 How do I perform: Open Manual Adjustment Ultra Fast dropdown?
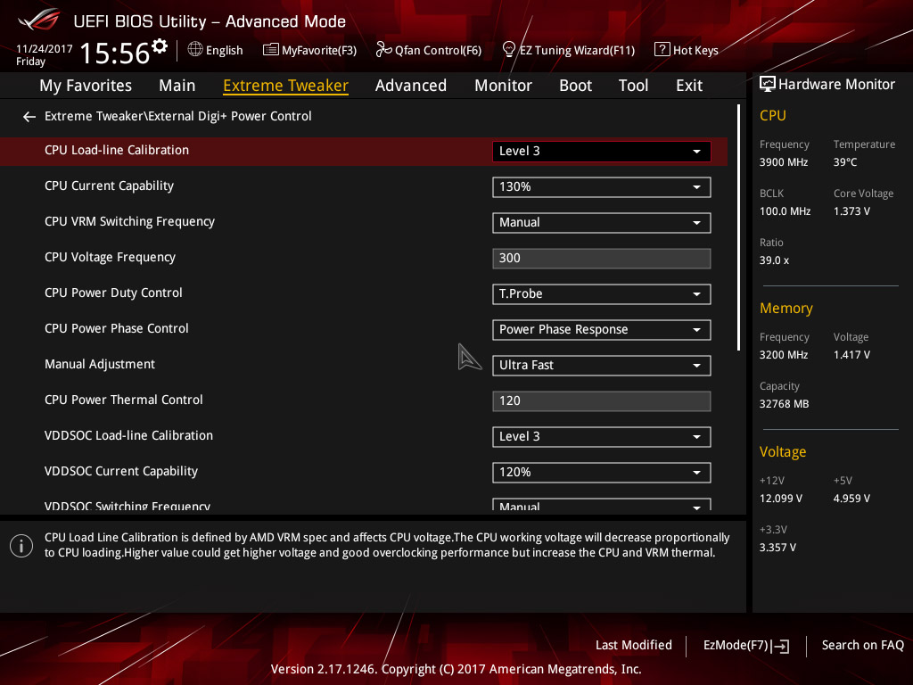tap(602, 365)
